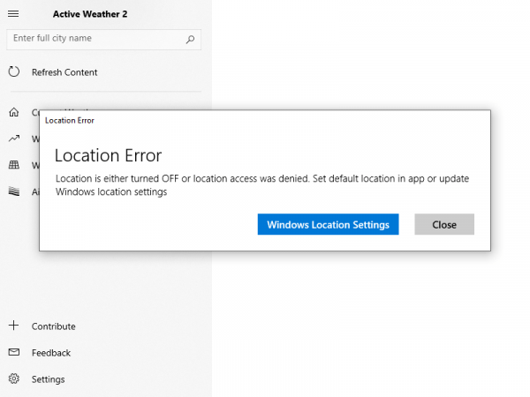530x397 pixels.
Task: Open the Feedback menu item
Action: click(51, 353)
